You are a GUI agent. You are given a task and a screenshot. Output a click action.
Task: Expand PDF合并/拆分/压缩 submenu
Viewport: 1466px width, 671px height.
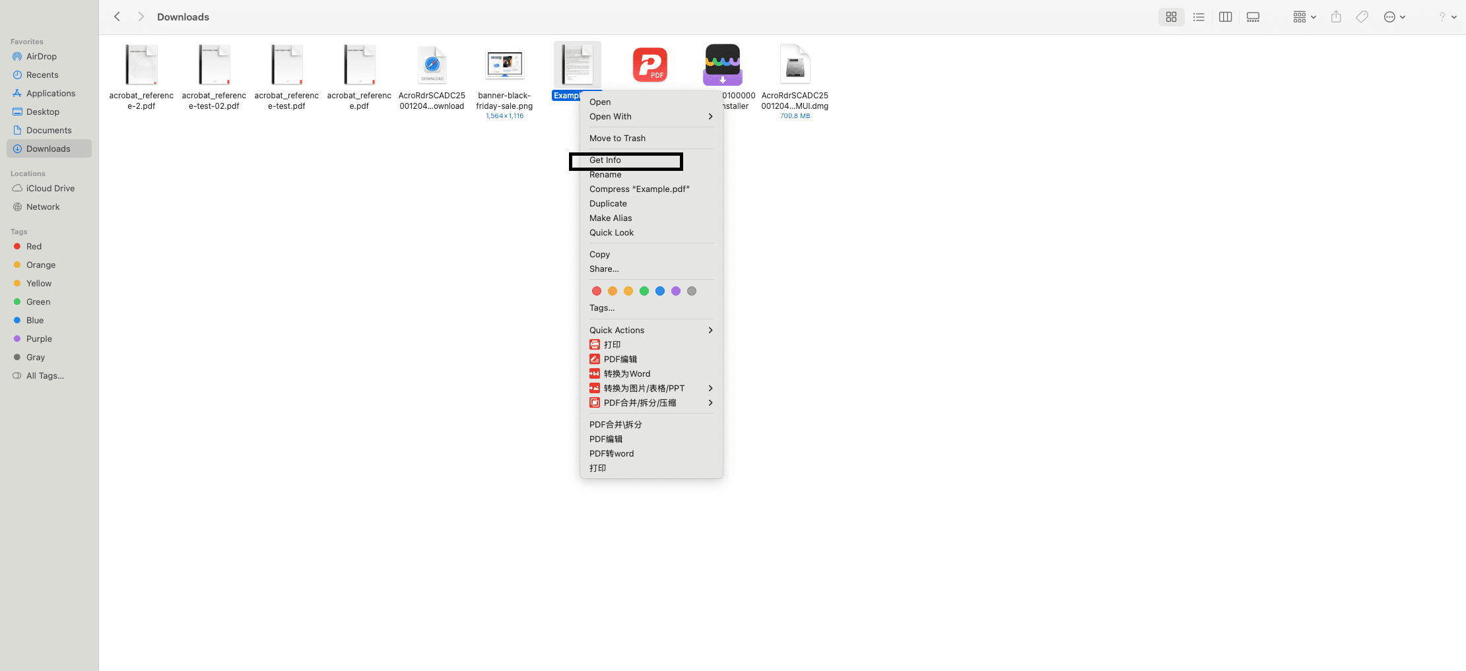(651, 402)
